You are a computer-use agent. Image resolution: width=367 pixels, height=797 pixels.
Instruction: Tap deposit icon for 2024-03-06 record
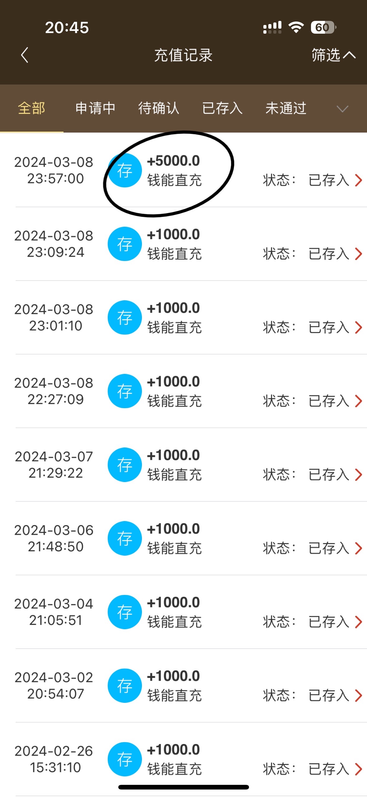(x=125, y=538)
